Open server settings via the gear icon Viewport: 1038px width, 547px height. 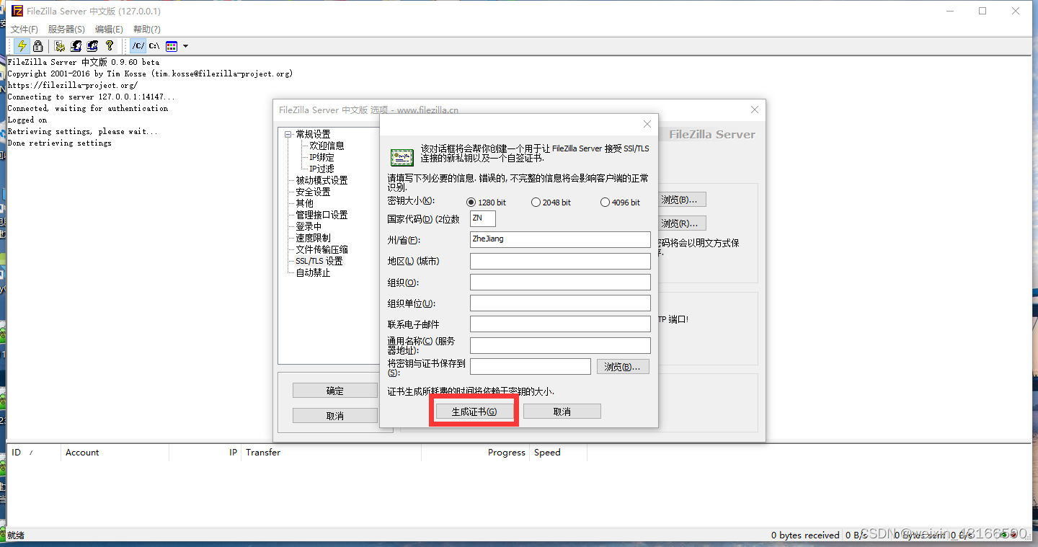click(x=60, y=46)
